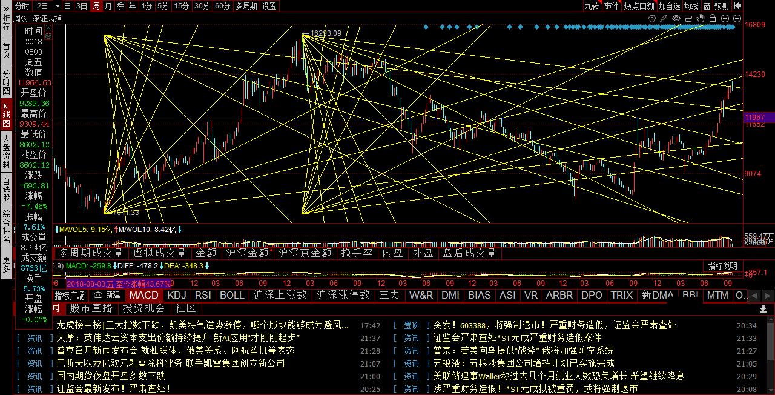Open the drawing toolbox icon

[x=688, y=19]
